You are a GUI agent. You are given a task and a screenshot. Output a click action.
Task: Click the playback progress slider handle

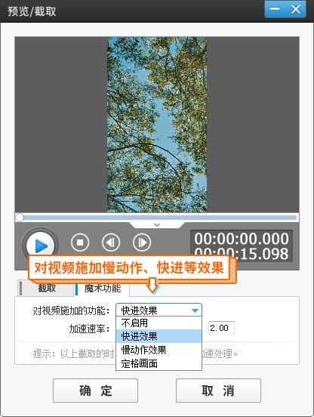click(x=20, y=218)
